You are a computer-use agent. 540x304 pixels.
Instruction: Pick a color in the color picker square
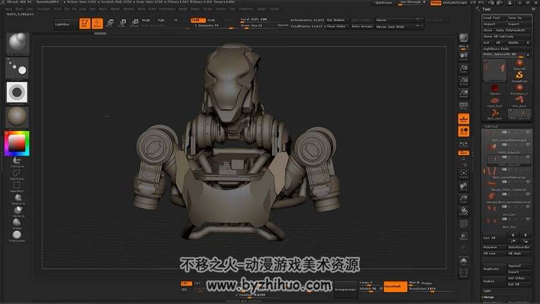point(17,143)
